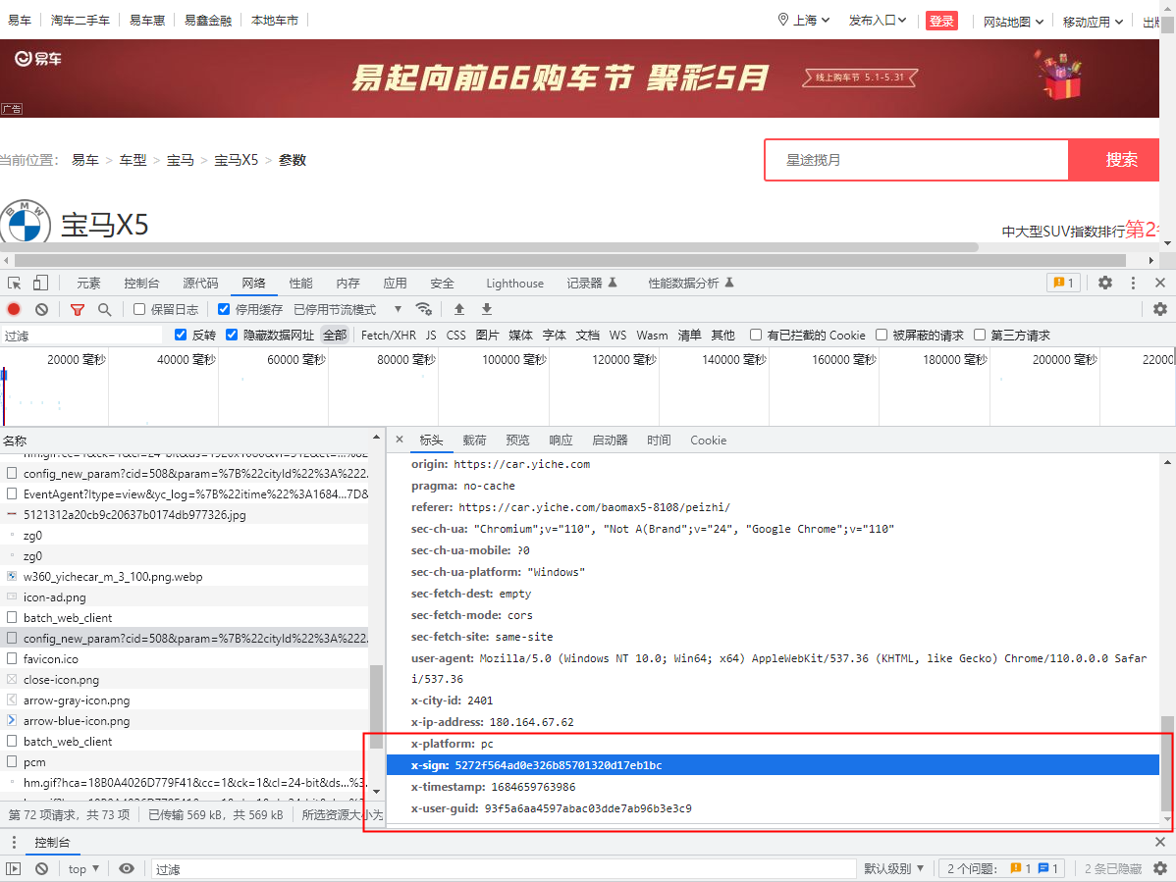Import HAR file upload arrow
Screen dimensions: 1176x882
(459, 309)
